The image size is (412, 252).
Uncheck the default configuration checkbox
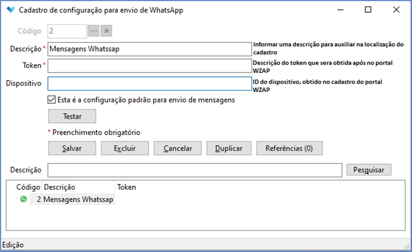(x=51, y=100)
